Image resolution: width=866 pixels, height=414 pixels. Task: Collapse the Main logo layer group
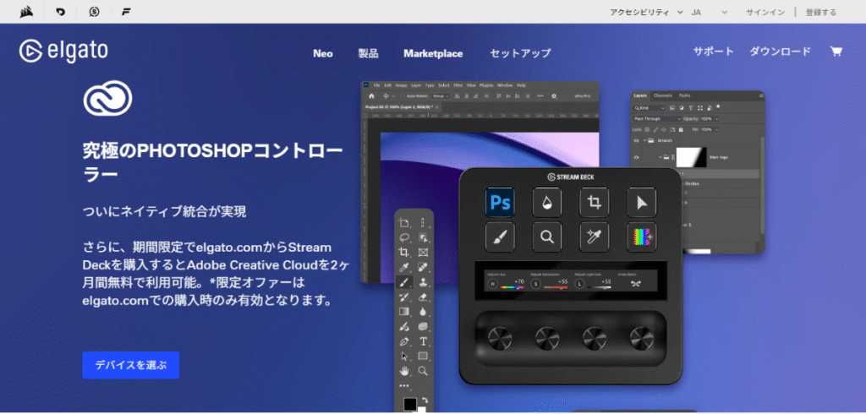[x=660, y=157]
